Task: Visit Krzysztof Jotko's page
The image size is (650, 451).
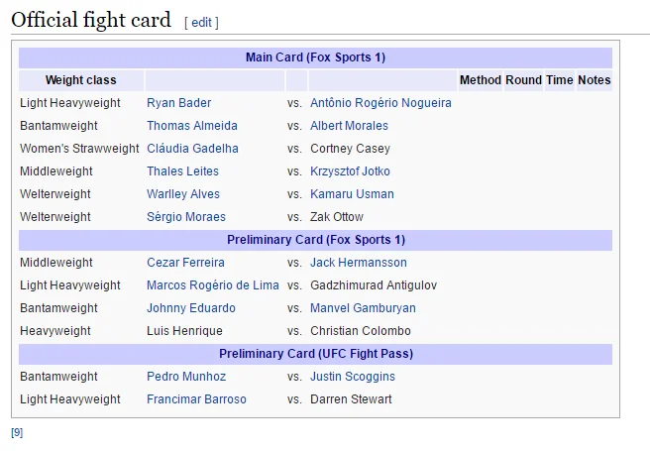Action: [350, 171]
